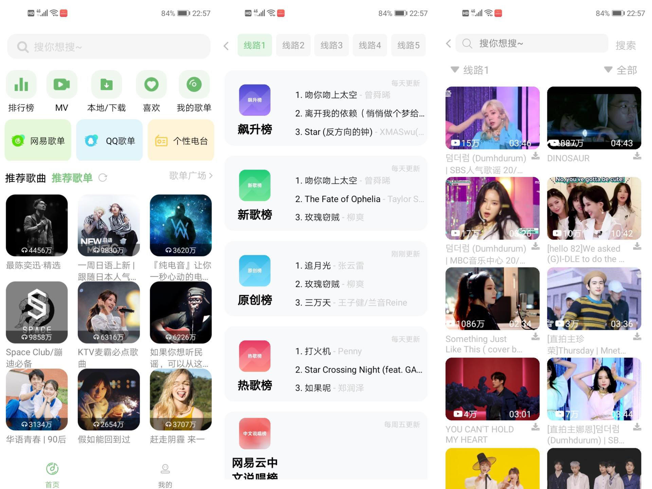Image resolution: width=652 pixels, height=489 pixels.
Task: Download the Something Just Like This video
Action: pyautogui.click(x=536, y=337)
